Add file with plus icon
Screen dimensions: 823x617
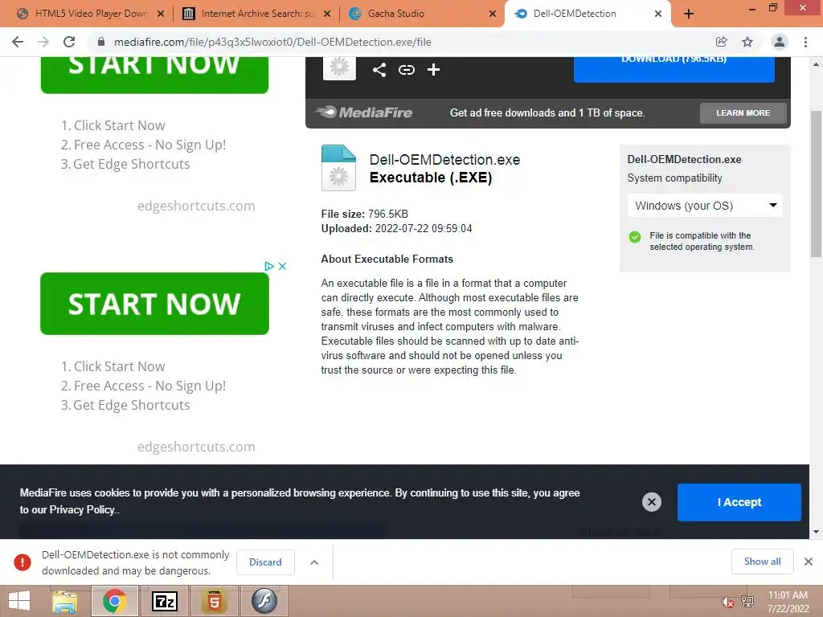pos(433,70)
